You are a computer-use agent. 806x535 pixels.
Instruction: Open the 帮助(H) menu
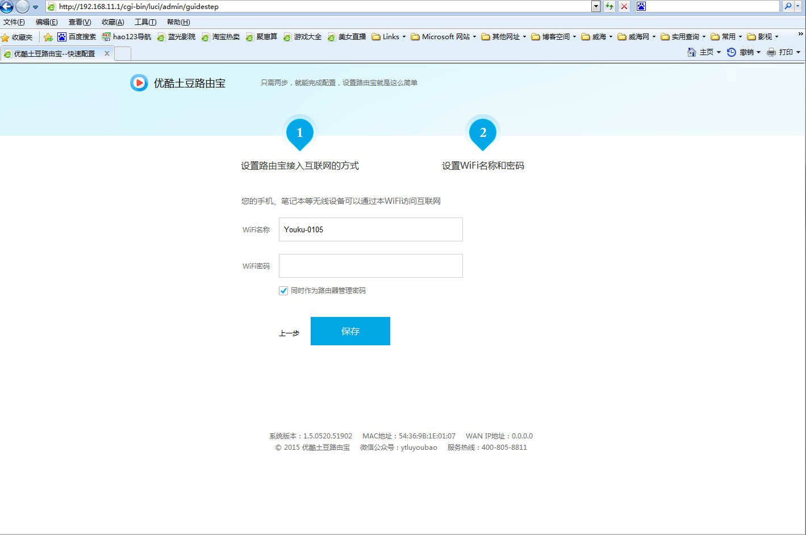coord(178,22)
